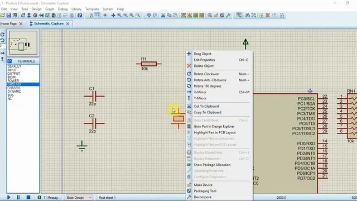Click the Block Copy toolbar icon
The width and height of the screenshot is (357, 201).
[184, 15]
